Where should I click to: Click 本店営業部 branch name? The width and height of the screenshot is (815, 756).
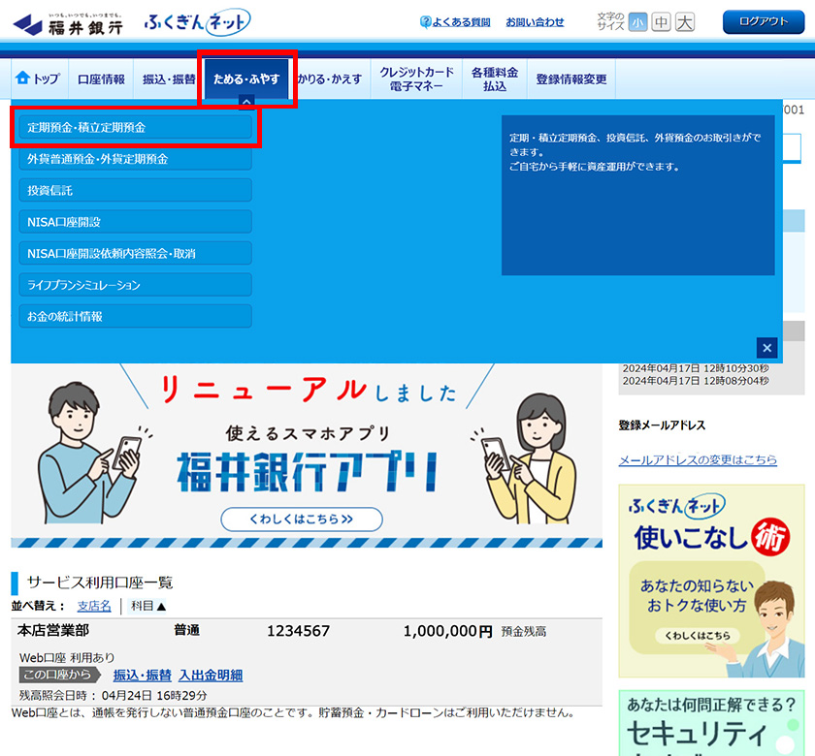[x=53, y=630]
